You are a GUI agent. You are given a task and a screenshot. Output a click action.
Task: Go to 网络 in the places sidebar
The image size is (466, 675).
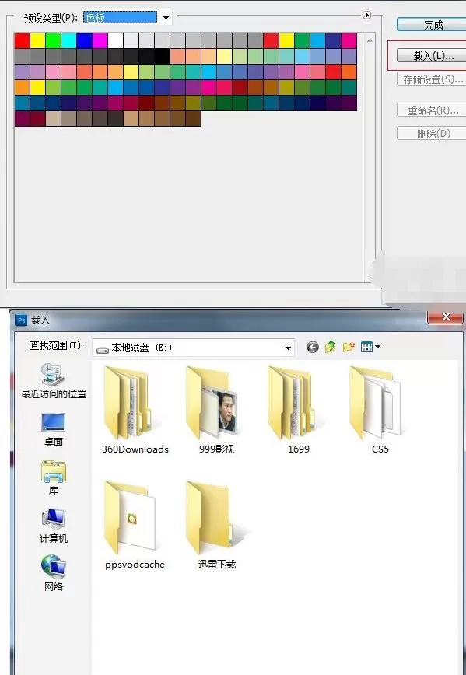(54, 574)
